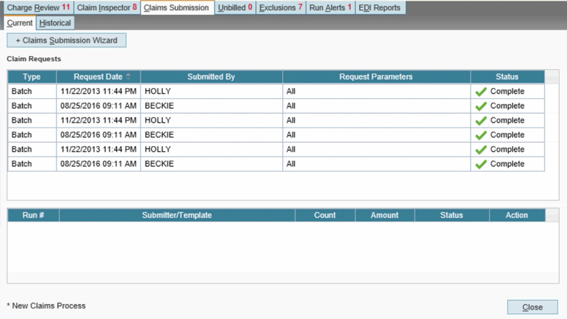Click the green checkmark in the first row
The width and height of the screenshot is (567, 319).
(481, 91)
